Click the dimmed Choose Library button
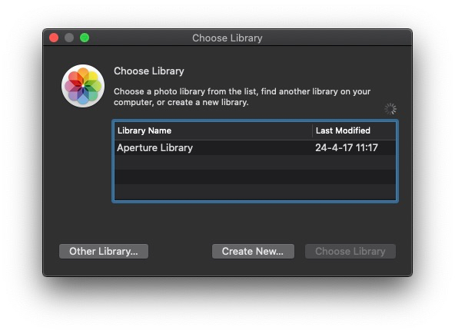 coord(350,251)
